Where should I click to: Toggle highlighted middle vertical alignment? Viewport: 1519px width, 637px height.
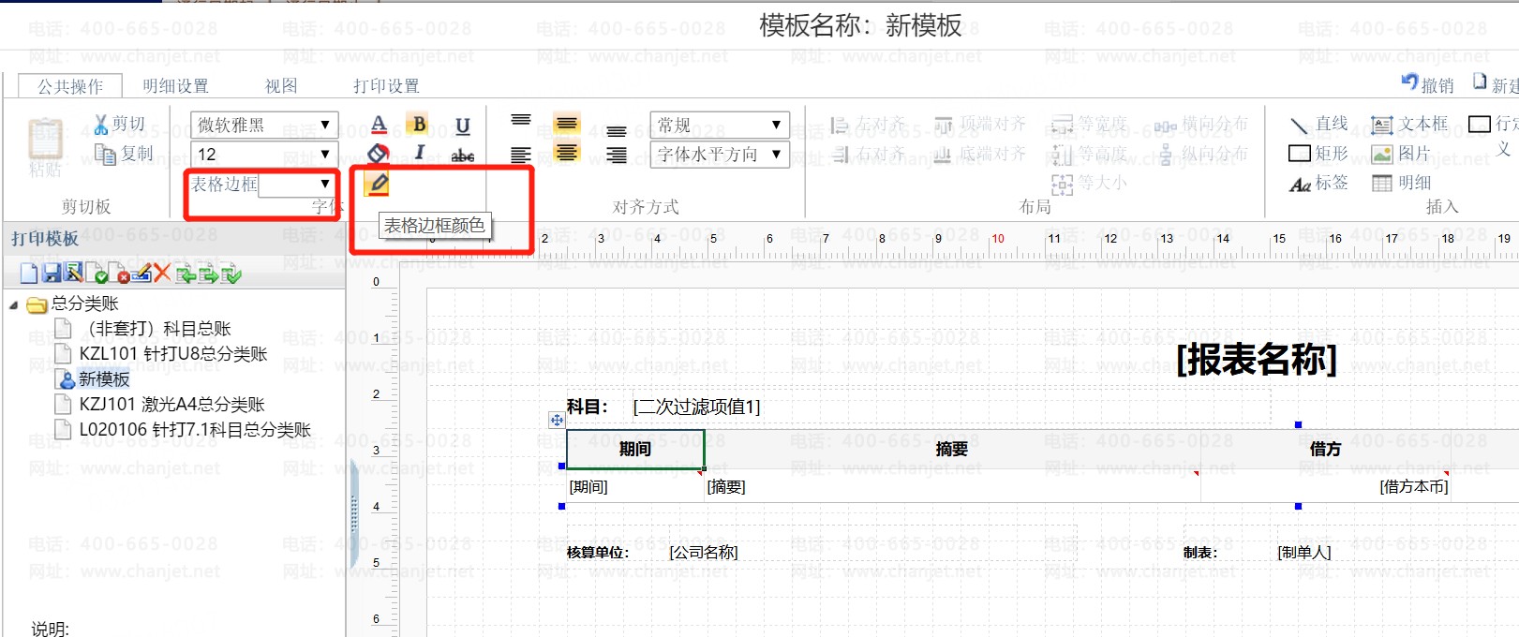pos(566,123)
